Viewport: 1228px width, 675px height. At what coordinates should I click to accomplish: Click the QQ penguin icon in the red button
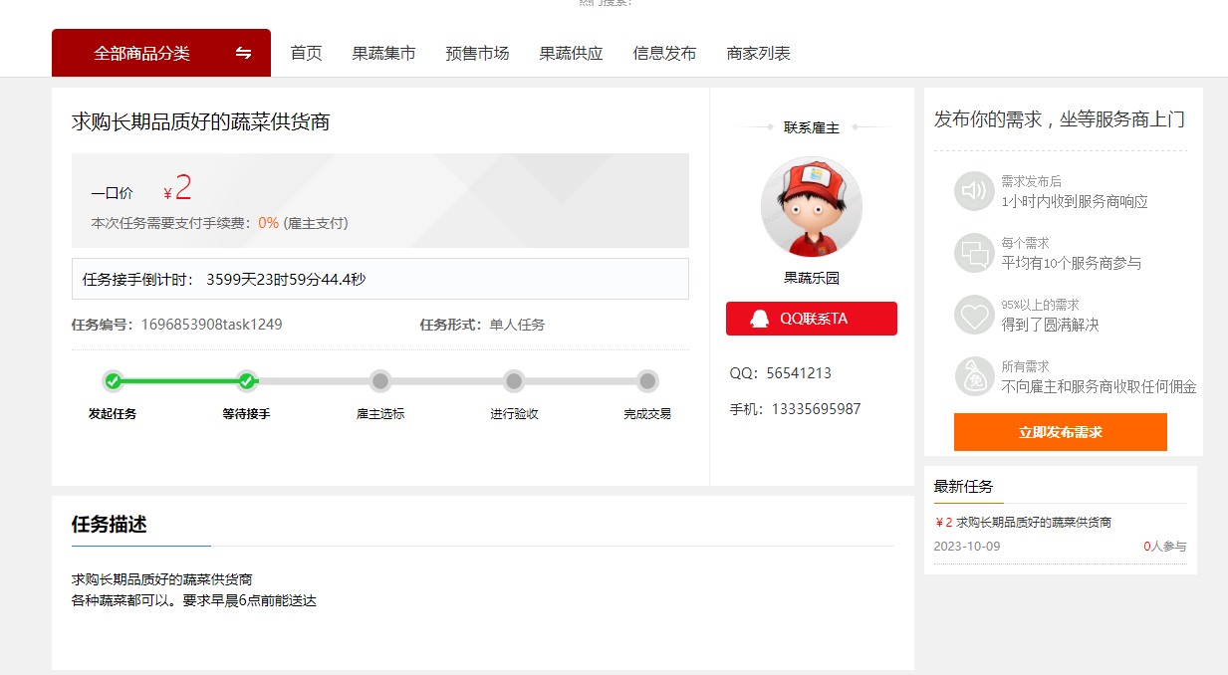click(760, 319)
